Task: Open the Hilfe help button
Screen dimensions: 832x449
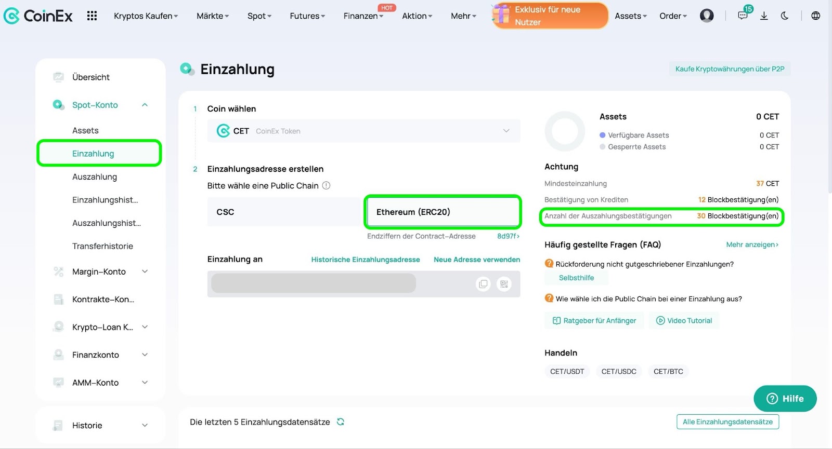Action: pyautogui.click(x=785, y=399)
